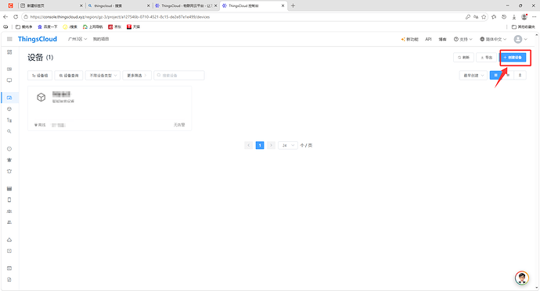Open the browser three-dot menu
This screenshot has width=540, height=291.
coord(535,17)
